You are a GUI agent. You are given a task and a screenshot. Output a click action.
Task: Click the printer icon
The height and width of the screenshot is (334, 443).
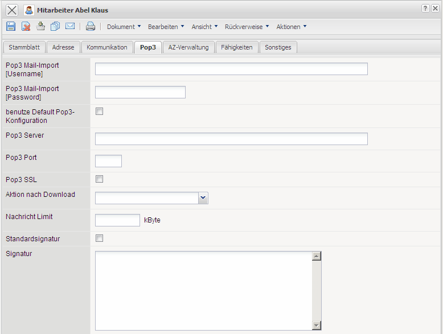point(91,26)
